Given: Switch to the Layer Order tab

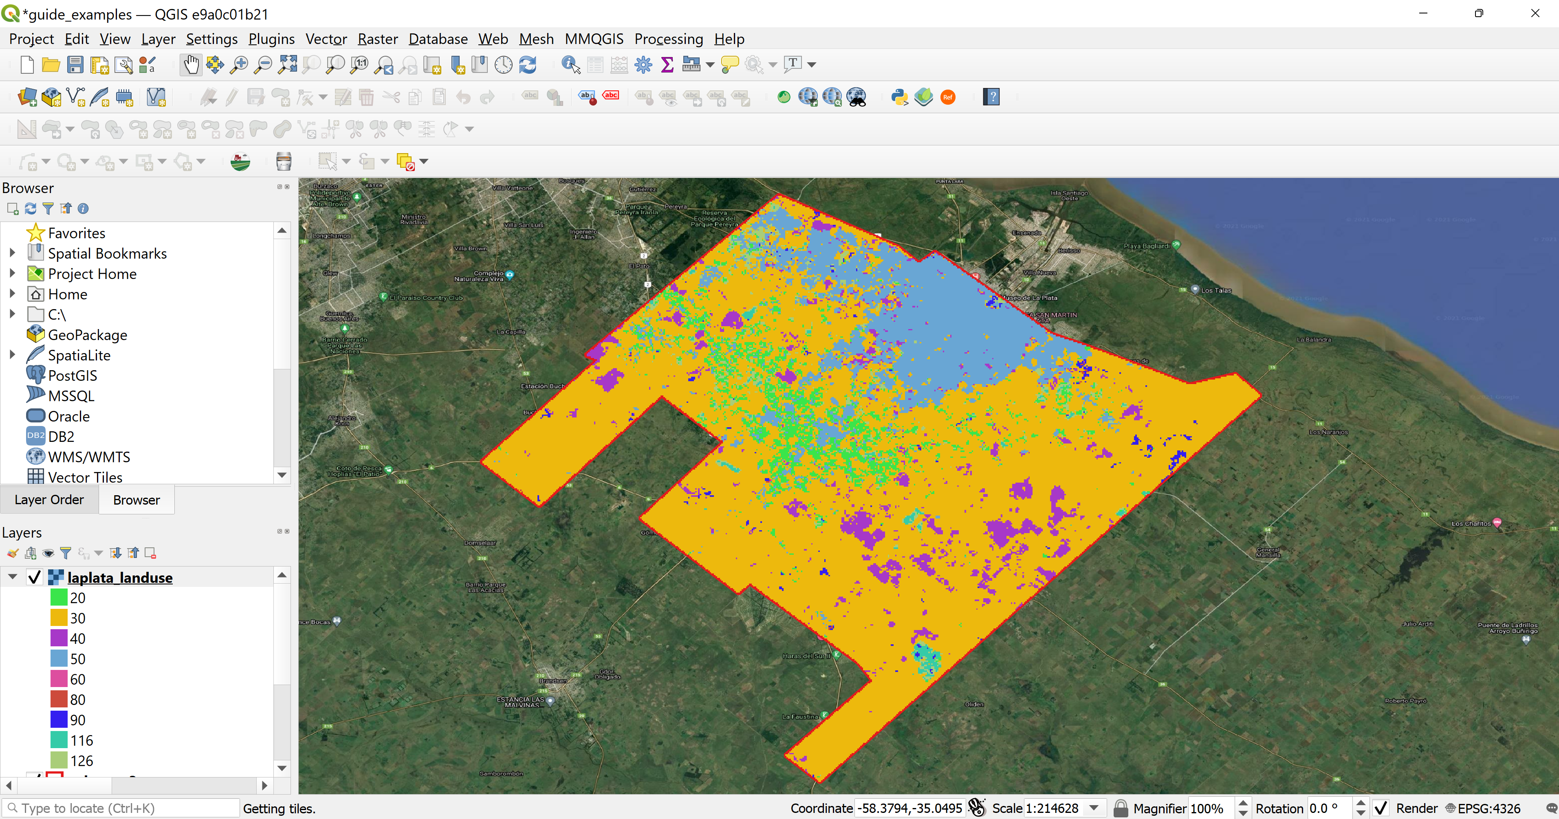Looking at the screenshot, I should 49,500.
